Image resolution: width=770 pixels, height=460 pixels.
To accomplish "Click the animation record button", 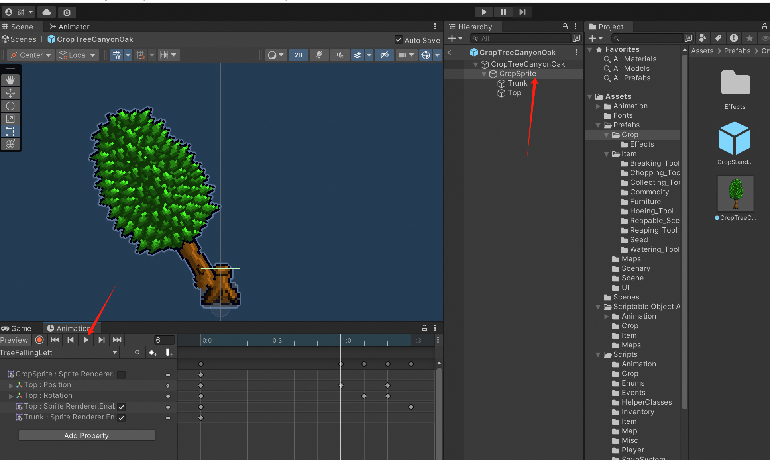I will (x=39, y=340).
